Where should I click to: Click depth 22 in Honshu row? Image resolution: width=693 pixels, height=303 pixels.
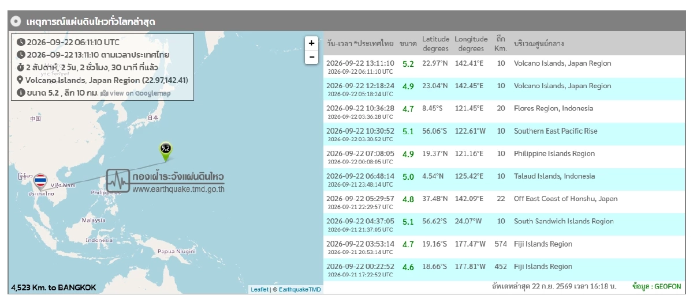(x=501, y=199)
